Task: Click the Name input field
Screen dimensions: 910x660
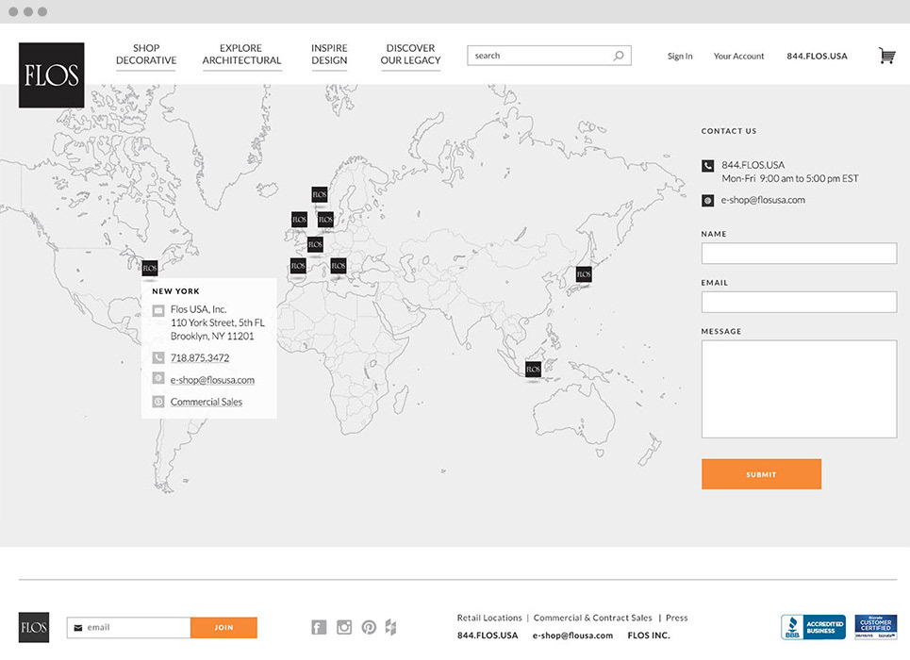Action: point(799,254)
